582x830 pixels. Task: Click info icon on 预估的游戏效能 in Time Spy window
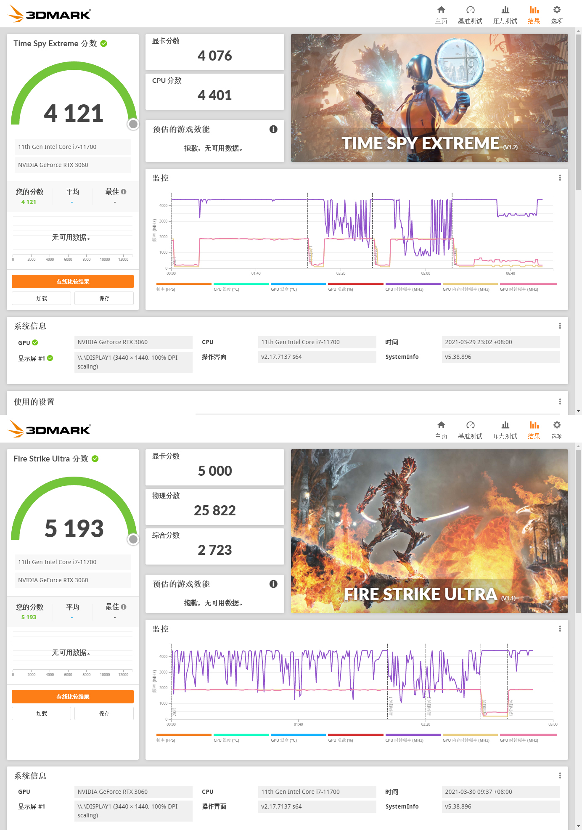tap(273, 129)
